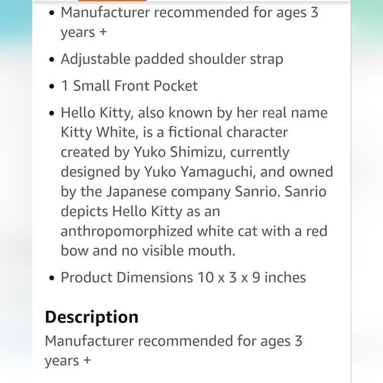Screen dimensions: 383x383
Task: Click the bullet dot before Product Dimensions
Action: coord(52,278)
